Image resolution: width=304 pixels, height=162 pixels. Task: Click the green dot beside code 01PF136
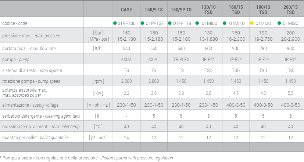click(115, 23)
